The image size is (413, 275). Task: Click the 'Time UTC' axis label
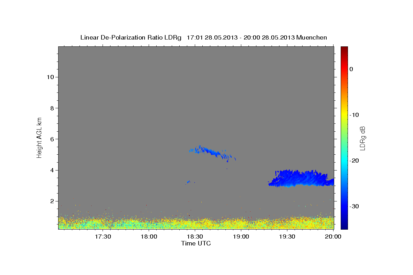coord(196,243)
